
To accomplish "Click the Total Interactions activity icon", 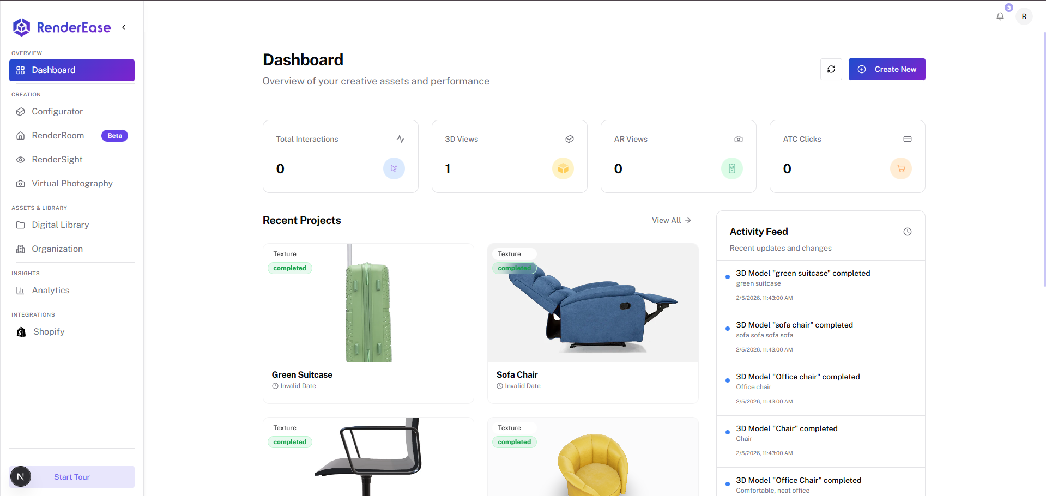I will click(401, 139).
